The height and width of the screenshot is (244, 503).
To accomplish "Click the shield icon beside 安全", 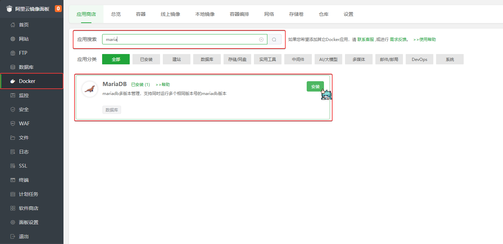I will [13, 109].
